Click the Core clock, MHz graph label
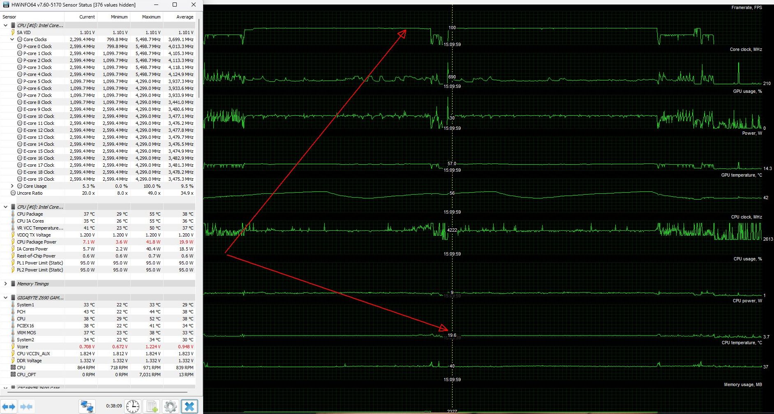The width and height of the screenshot is (774, 414). coord(746,49)
